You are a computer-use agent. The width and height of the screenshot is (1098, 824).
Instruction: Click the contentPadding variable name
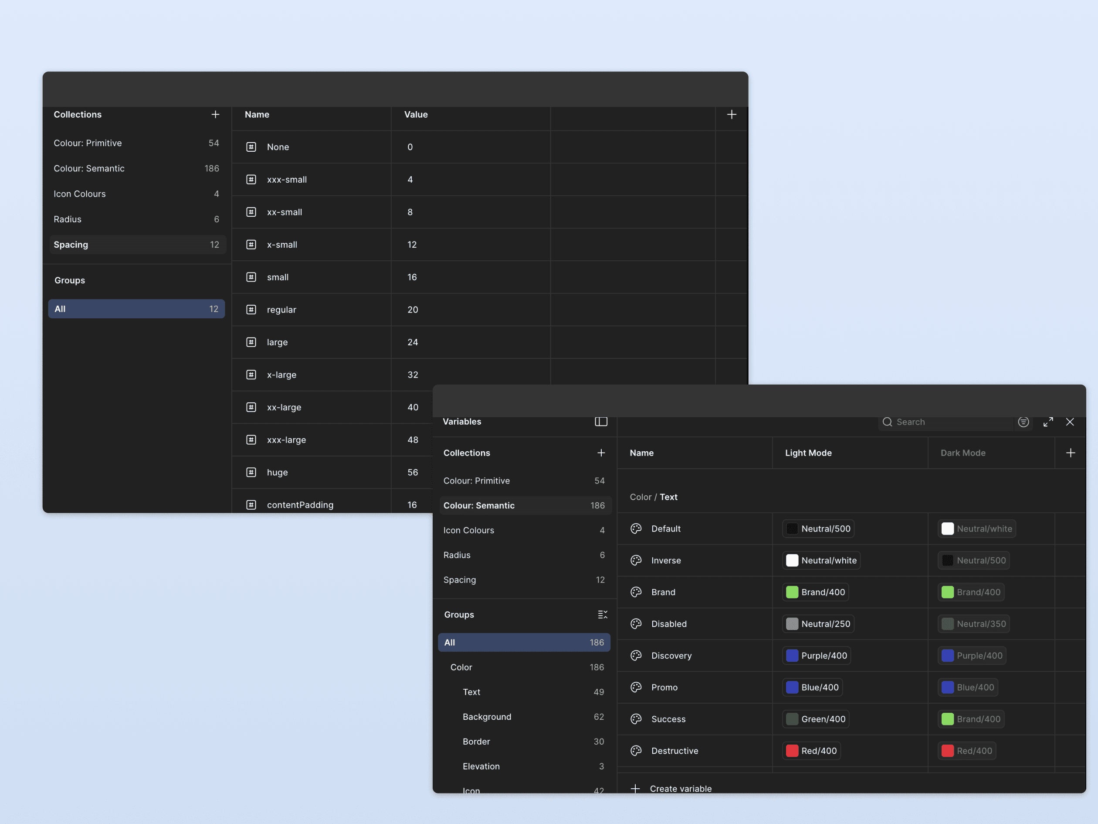point(300,504)
